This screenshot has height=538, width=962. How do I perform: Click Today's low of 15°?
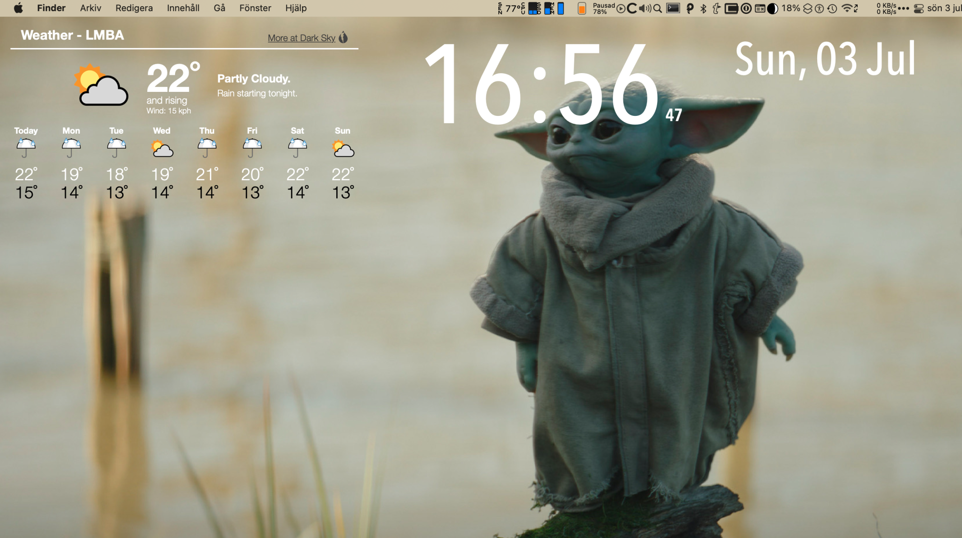point(26,192)
